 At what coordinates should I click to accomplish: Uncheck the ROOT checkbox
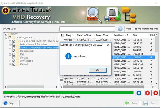pos(6,34)
